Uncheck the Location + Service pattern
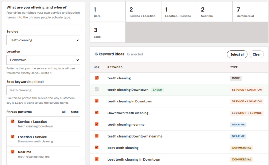Screen dimensions: 269x165 13,136
